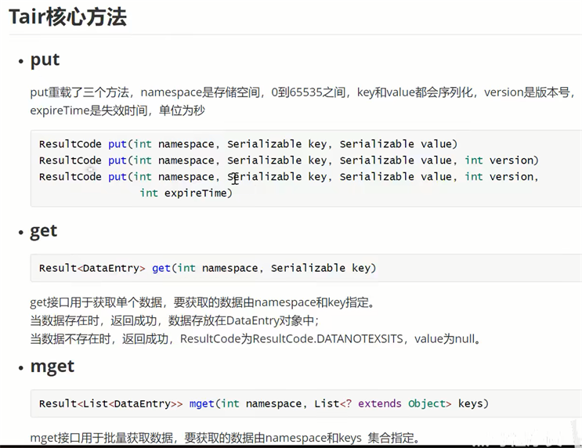
Task: Click the line mentioning "ResultCode.DATANOTEXSITS"
Action: [x=255, y=339]
